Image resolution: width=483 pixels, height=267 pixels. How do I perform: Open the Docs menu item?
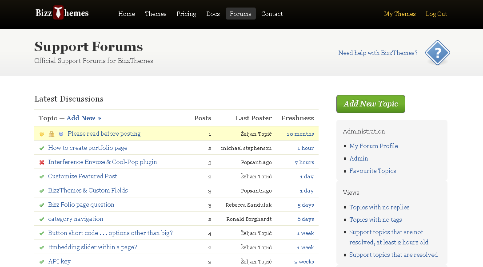tap(213, 14)
